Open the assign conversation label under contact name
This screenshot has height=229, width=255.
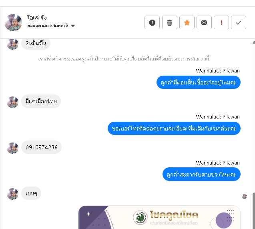(48, 26)
